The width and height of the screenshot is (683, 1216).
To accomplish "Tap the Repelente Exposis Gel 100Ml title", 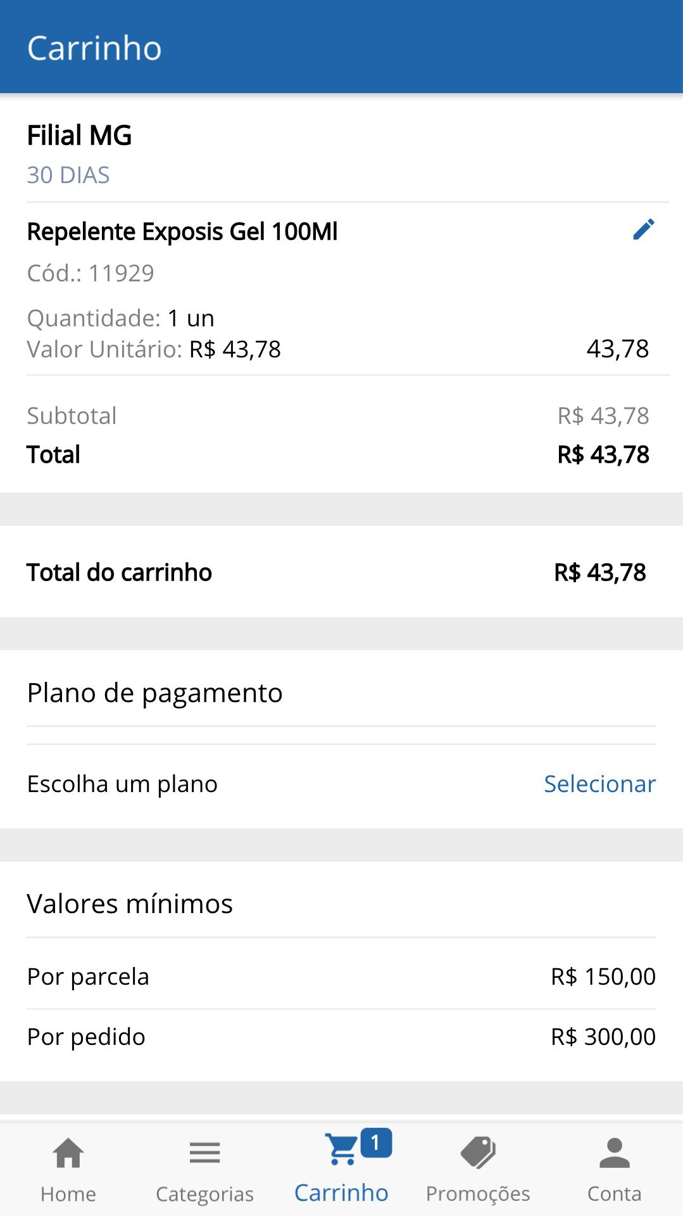I will [182, 231].
